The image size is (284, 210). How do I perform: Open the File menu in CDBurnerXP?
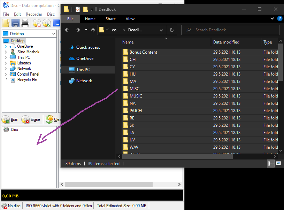pyautogui.click(x=6, y=14)
